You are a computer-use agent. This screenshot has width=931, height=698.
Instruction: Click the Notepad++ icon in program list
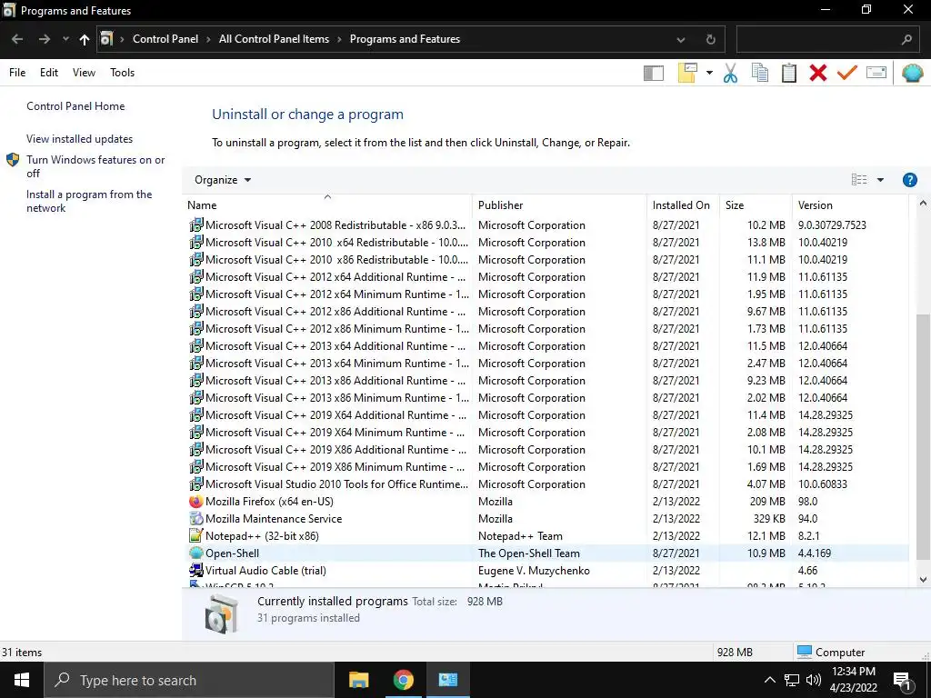[196, 536]
